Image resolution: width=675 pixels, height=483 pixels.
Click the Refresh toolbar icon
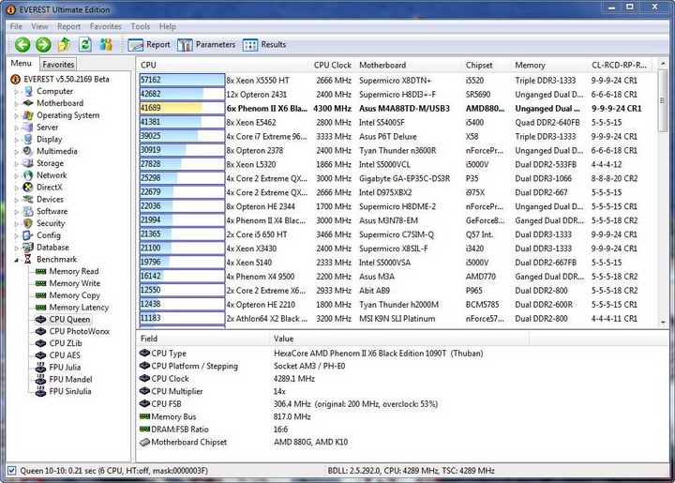[85, 44]
